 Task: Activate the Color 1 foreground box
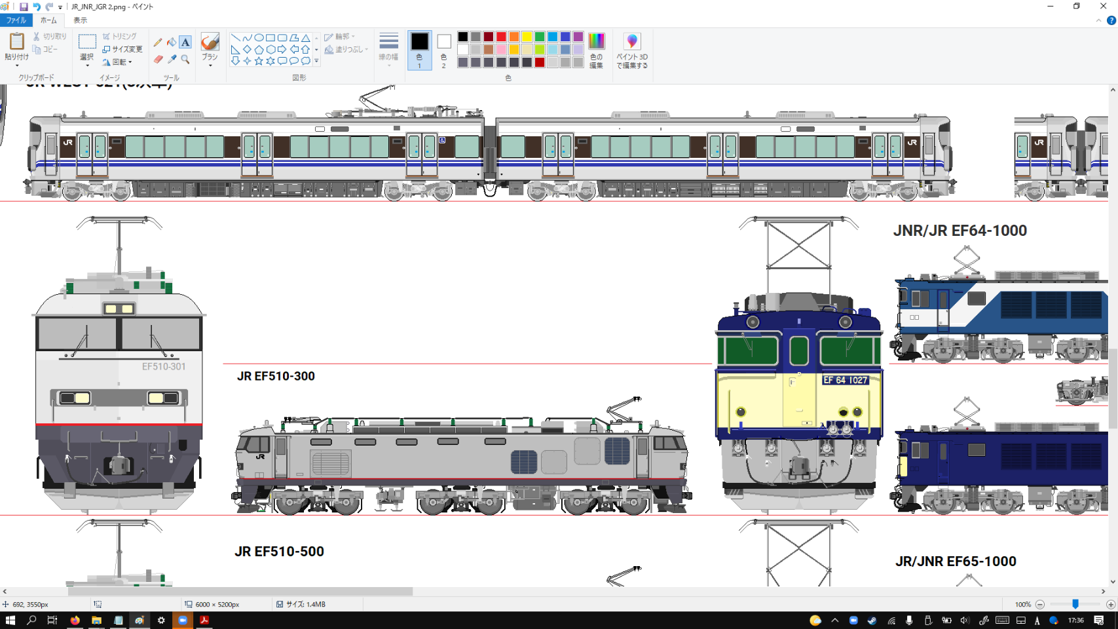(419, 50)
